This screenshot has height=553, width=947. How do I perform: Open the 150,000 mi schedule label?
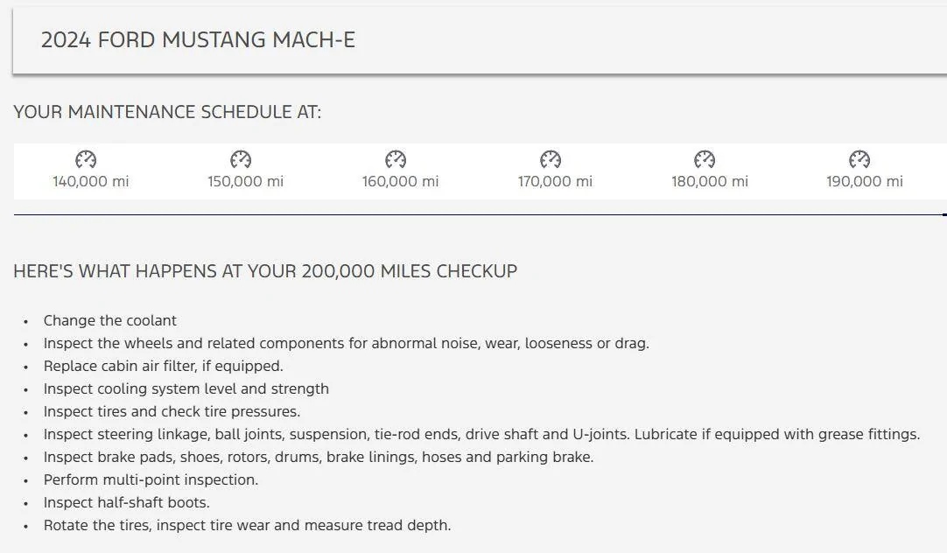tap(245, 181)
